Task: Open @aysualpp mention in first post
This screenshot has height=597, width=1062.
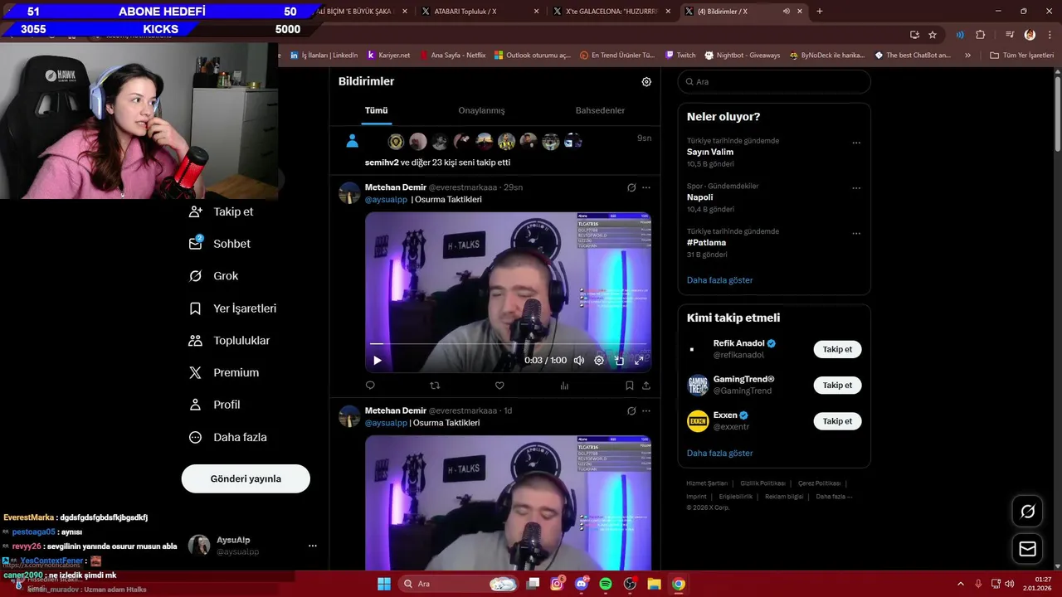Action: (386, 200)
